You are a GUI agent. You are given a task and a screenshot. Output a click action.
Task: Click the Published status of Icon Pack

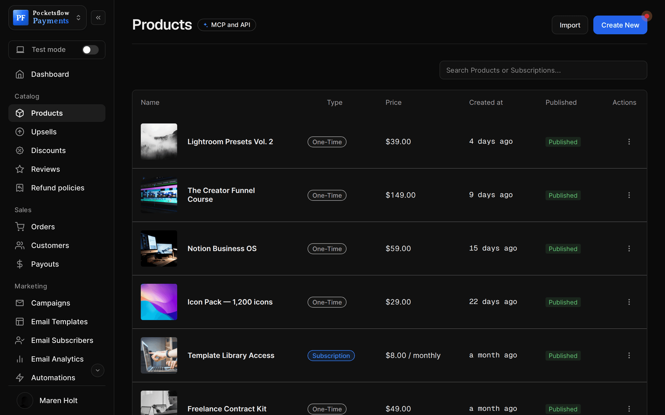563,302
